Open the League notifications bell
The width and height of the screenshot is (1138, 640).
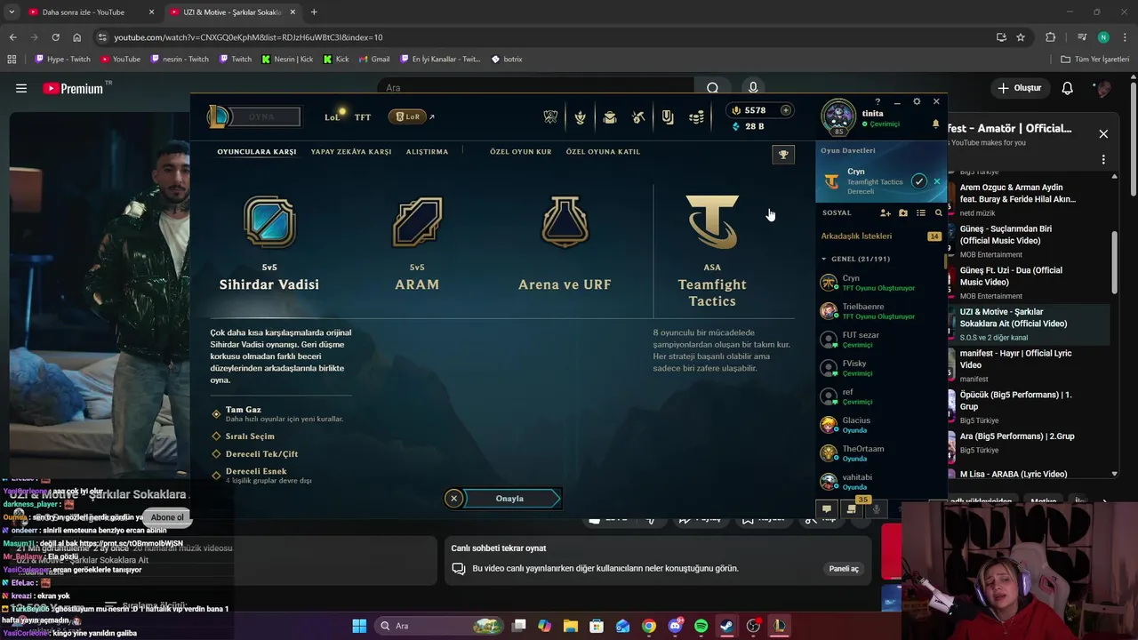[x=935, y=124]
